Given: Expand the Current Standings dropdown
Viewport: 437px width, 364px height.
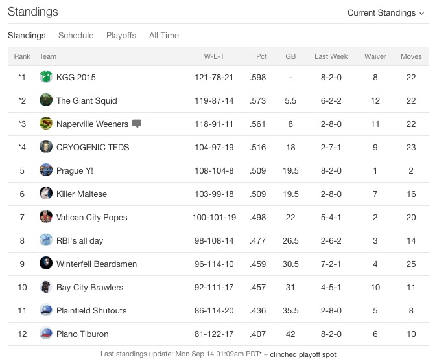Looking at the screenshot, I should pos(386,13).
